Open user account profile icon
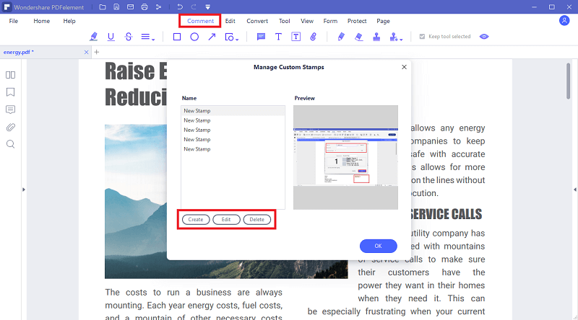The height and width of the screenshot is (320, 578). 564,21
